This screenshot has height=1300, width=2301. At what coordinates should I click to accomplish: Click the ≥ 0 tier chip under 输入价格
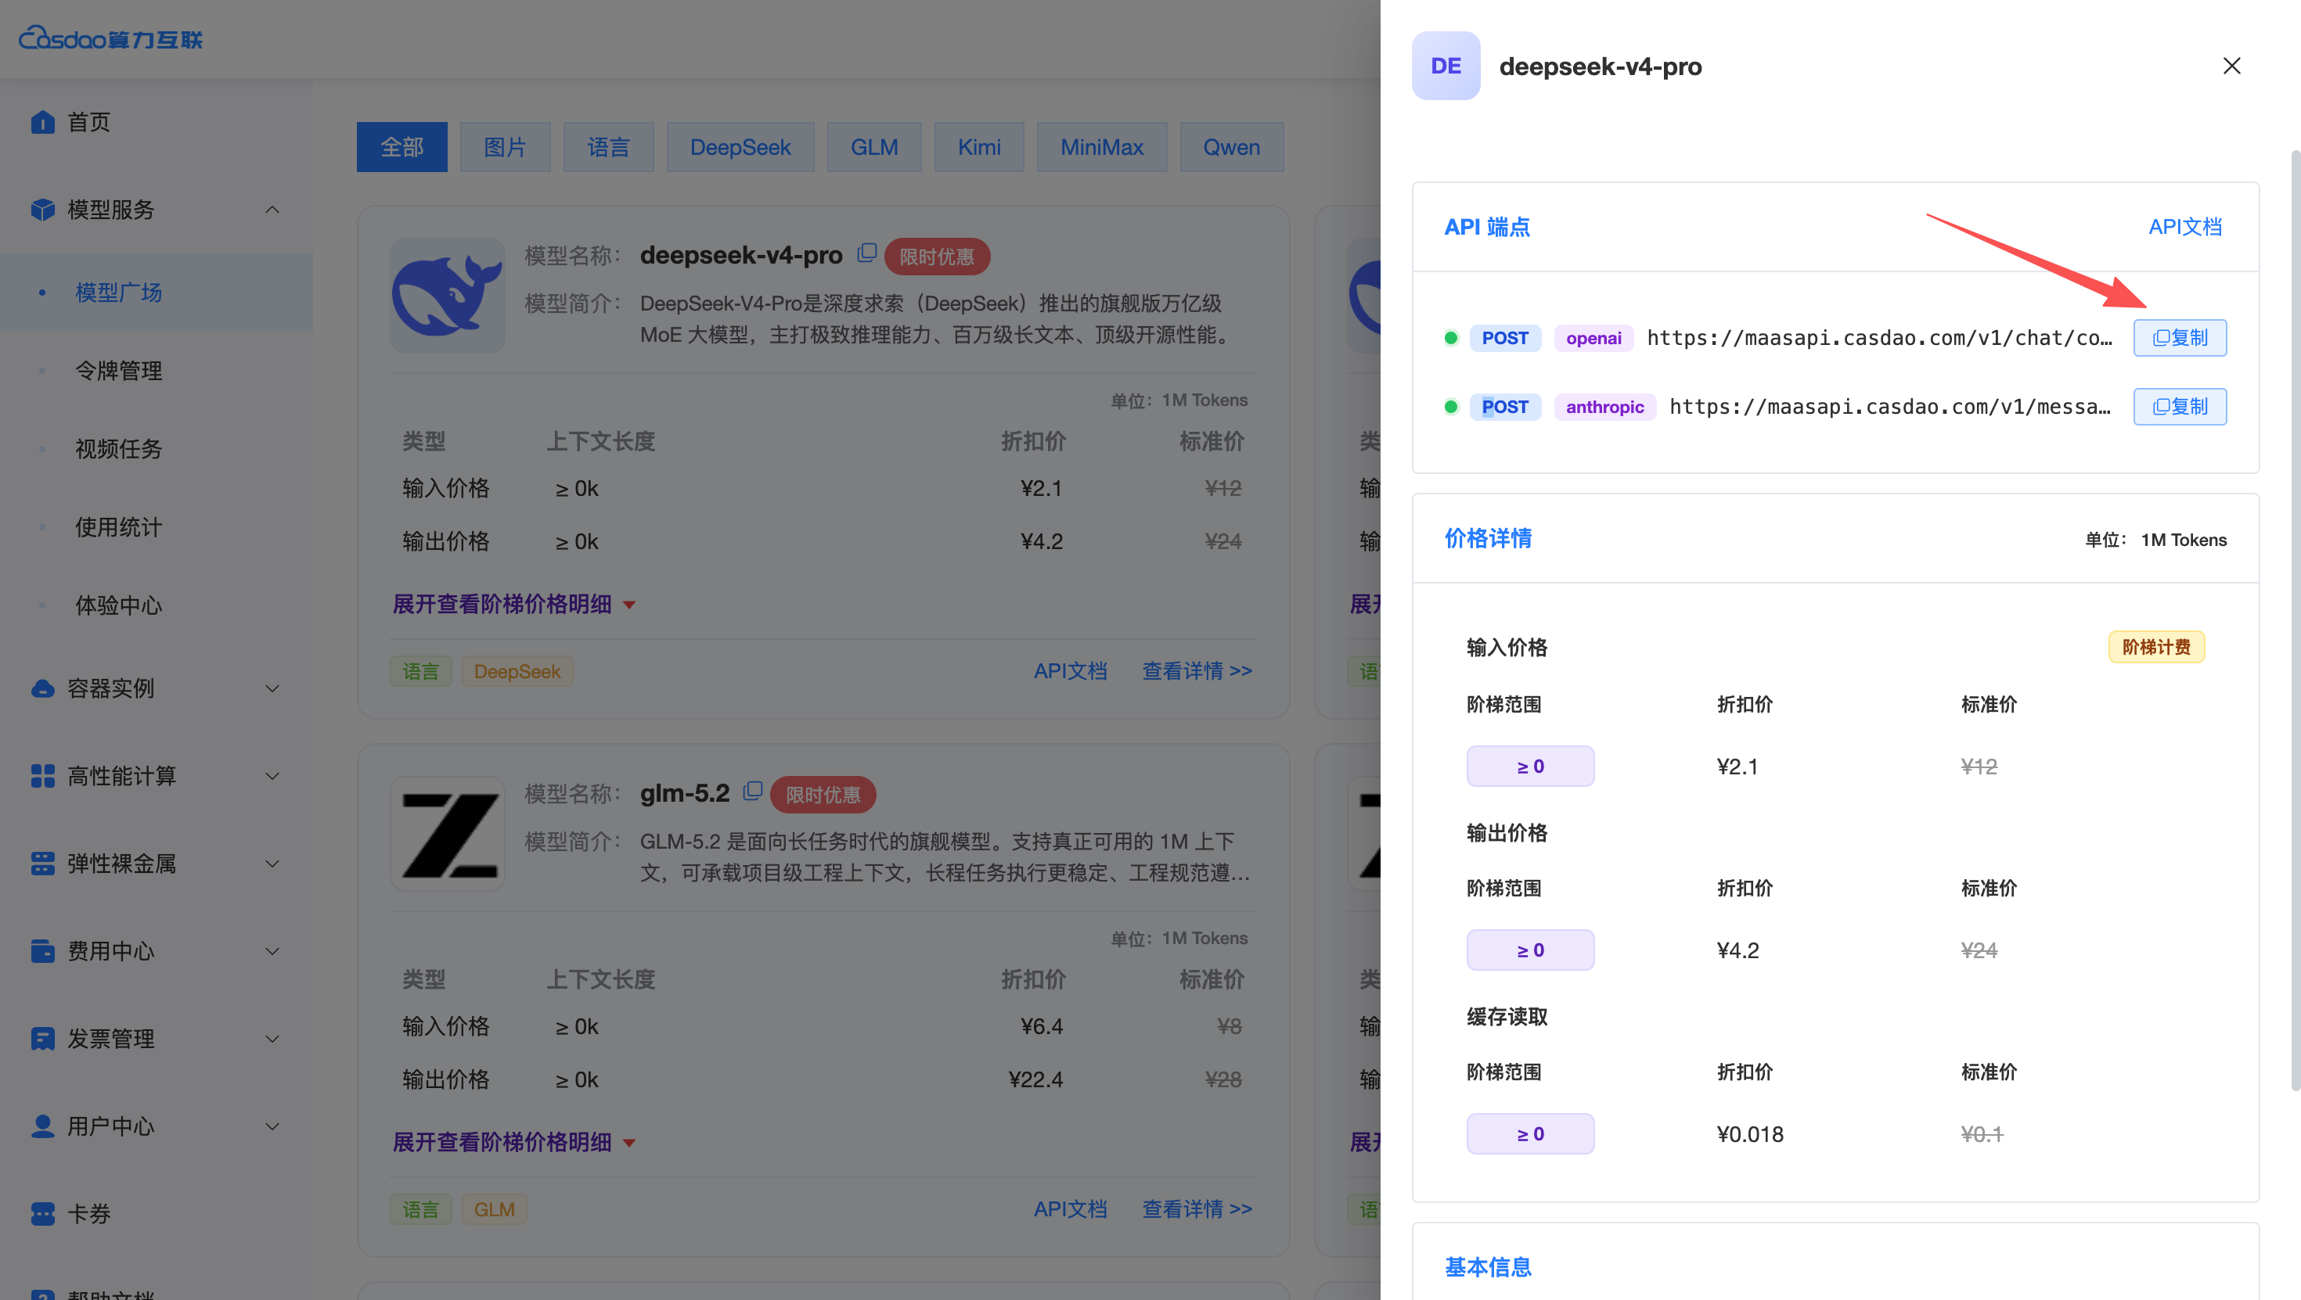pyautogui.click(x=1530, y=766)
